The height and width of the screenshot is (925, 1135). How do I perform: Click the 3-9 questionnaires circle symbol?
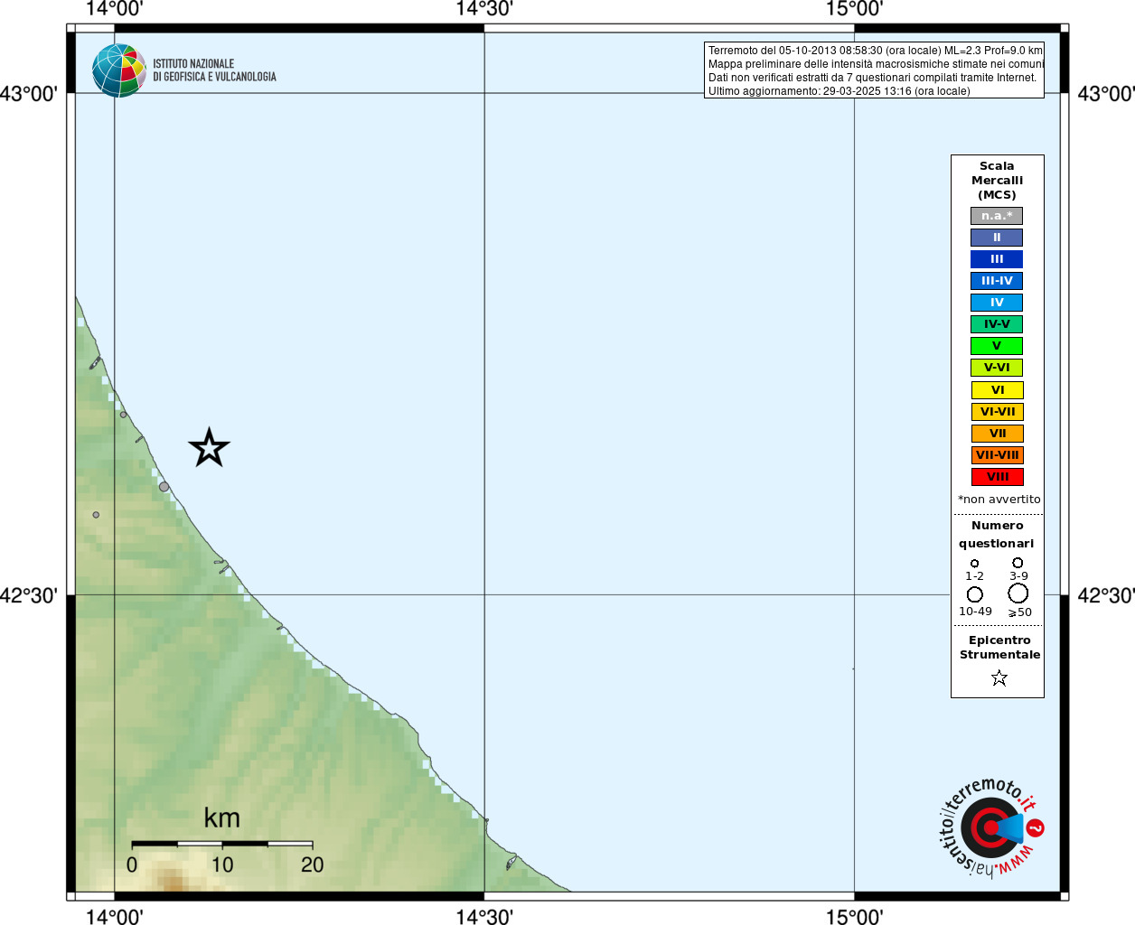pos(1018,563)
